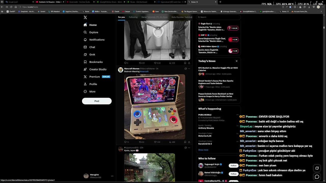Open the Chat section

point(89,47)
